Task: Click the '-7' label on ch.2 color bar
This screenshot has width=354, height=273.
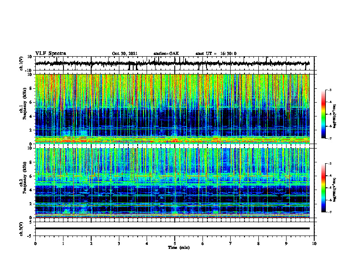Action: (x=330, y=212)
